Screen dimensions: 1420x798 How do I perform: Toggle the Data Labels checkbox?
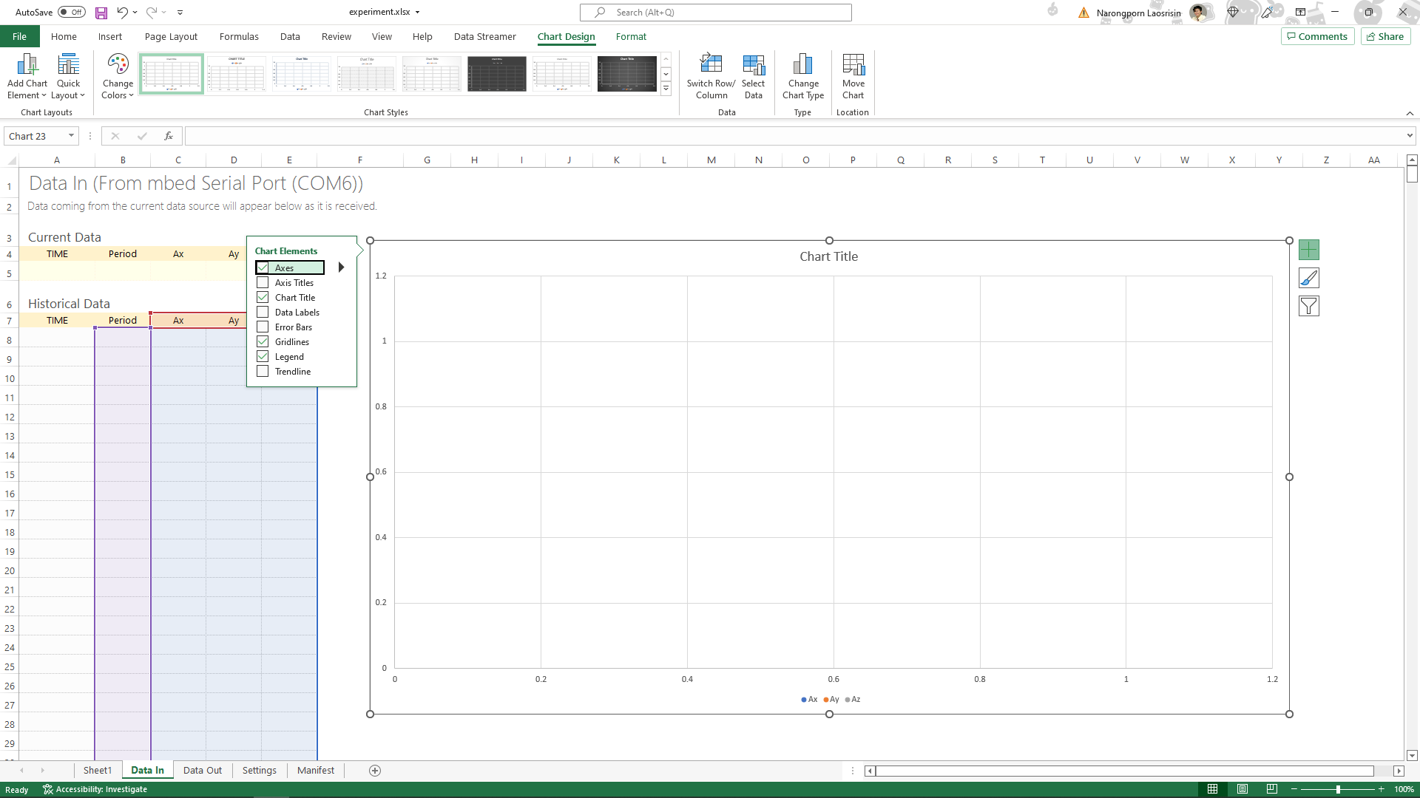click(x=263, y=312)
